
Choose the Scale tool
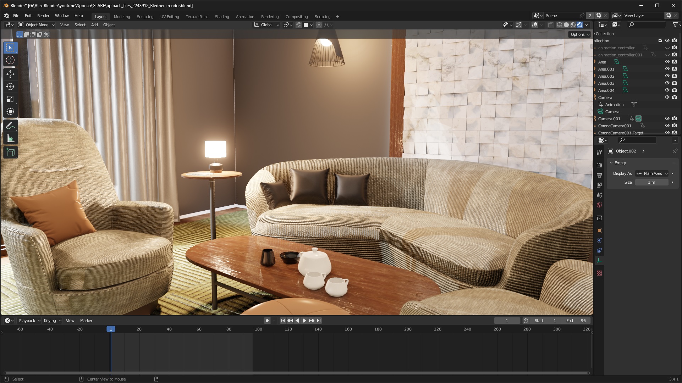10,99
